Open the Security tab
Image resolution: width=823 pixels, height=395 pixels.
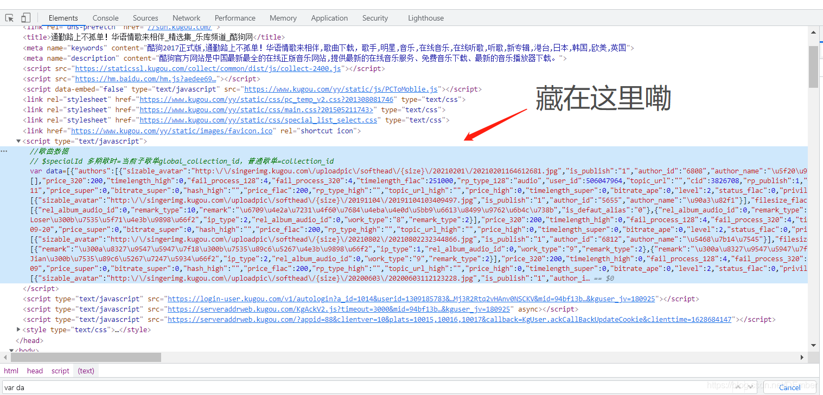pos(375,18)
